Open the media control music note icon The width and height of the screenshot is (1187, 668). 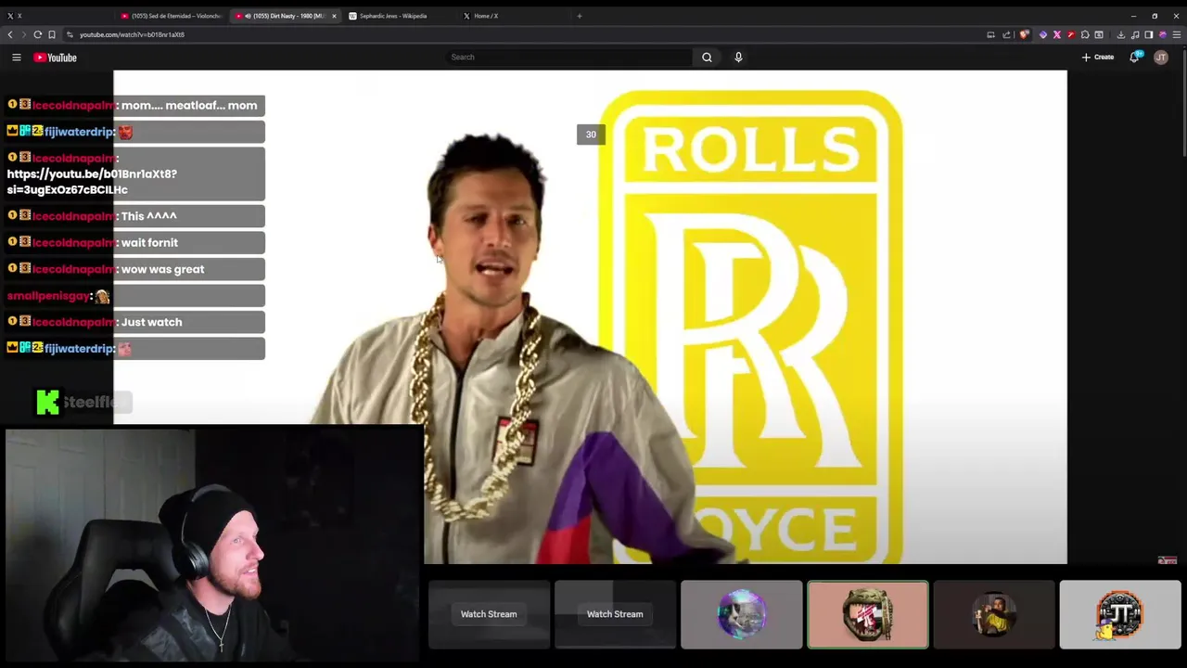pos(1135,34)
